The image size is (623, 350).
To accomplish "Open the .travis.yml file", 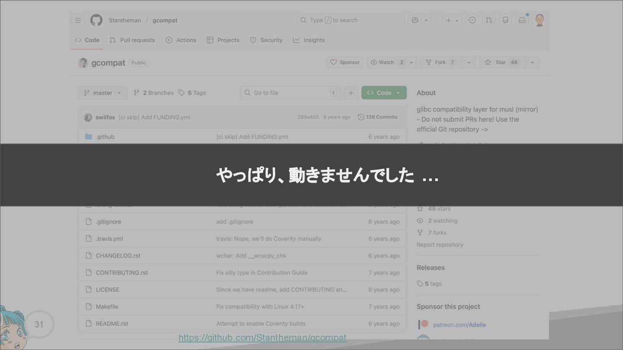I will coord(109,239).
